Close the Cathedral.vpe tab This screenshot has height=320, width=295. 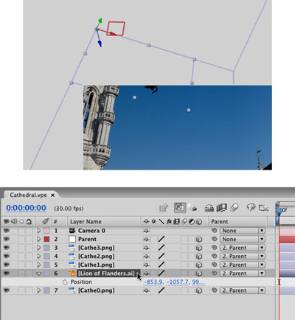(x=52, y=195)
